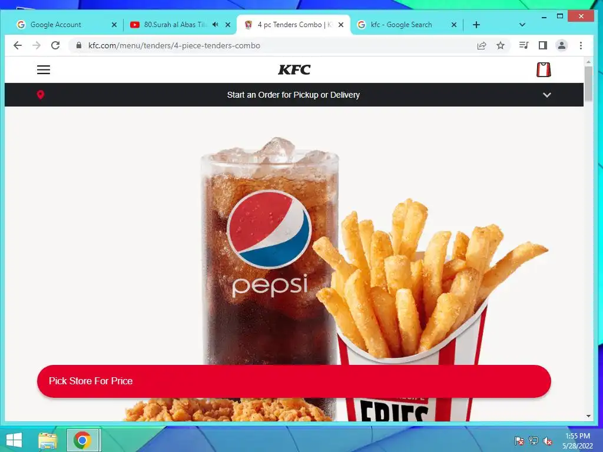The image size is (603, 452).
Task: Select the 4 pc Tenders Combo tab
Action: point(293,25)
